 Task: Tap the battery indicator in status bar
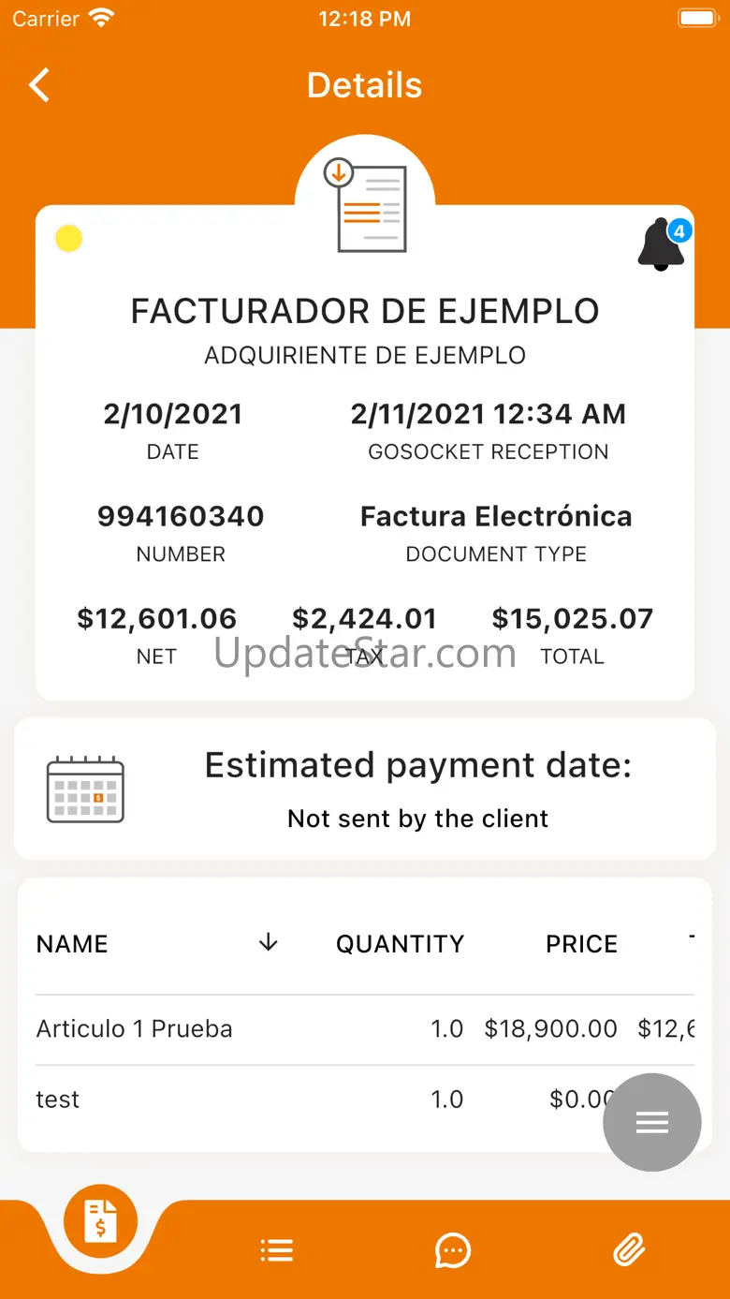click(697, 18)
